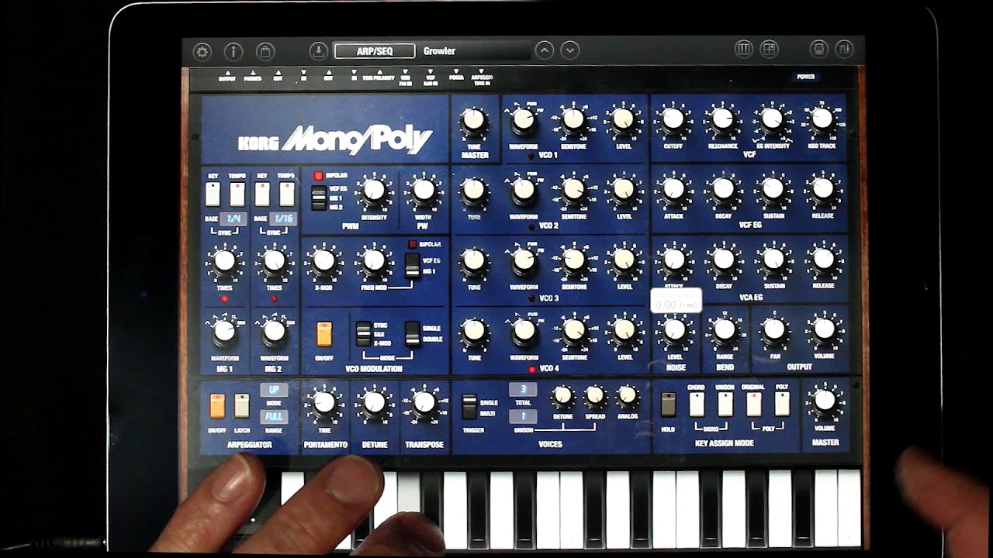Screen dimensions: 993x558
Task: Toggle the MG 2 KEY sync button
Action: (x=263, y=194)
